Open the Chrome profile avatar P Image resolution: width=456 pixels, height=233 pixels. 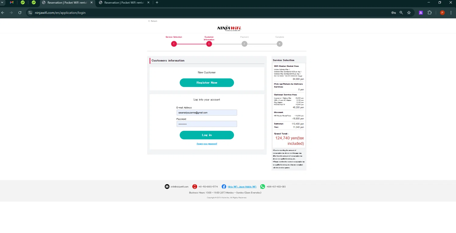(x=442, y=13)
